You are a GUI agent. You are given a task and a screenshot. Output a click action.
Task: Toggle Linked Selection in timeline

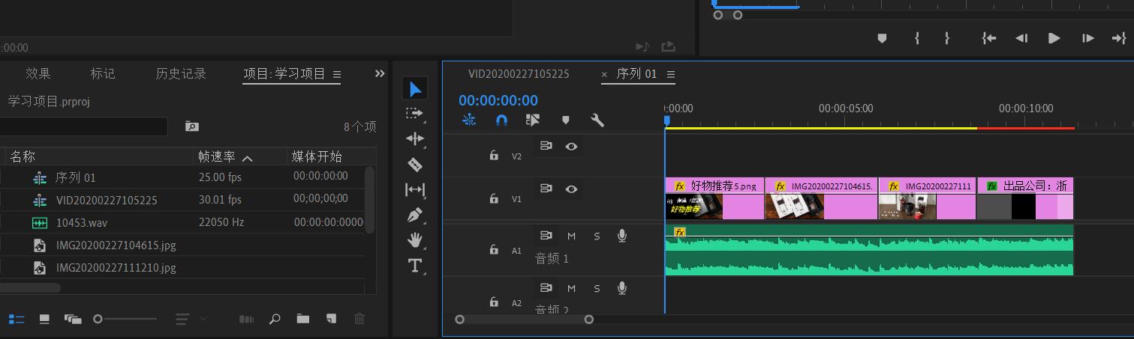pyautogui.click(x=533, y=120)
